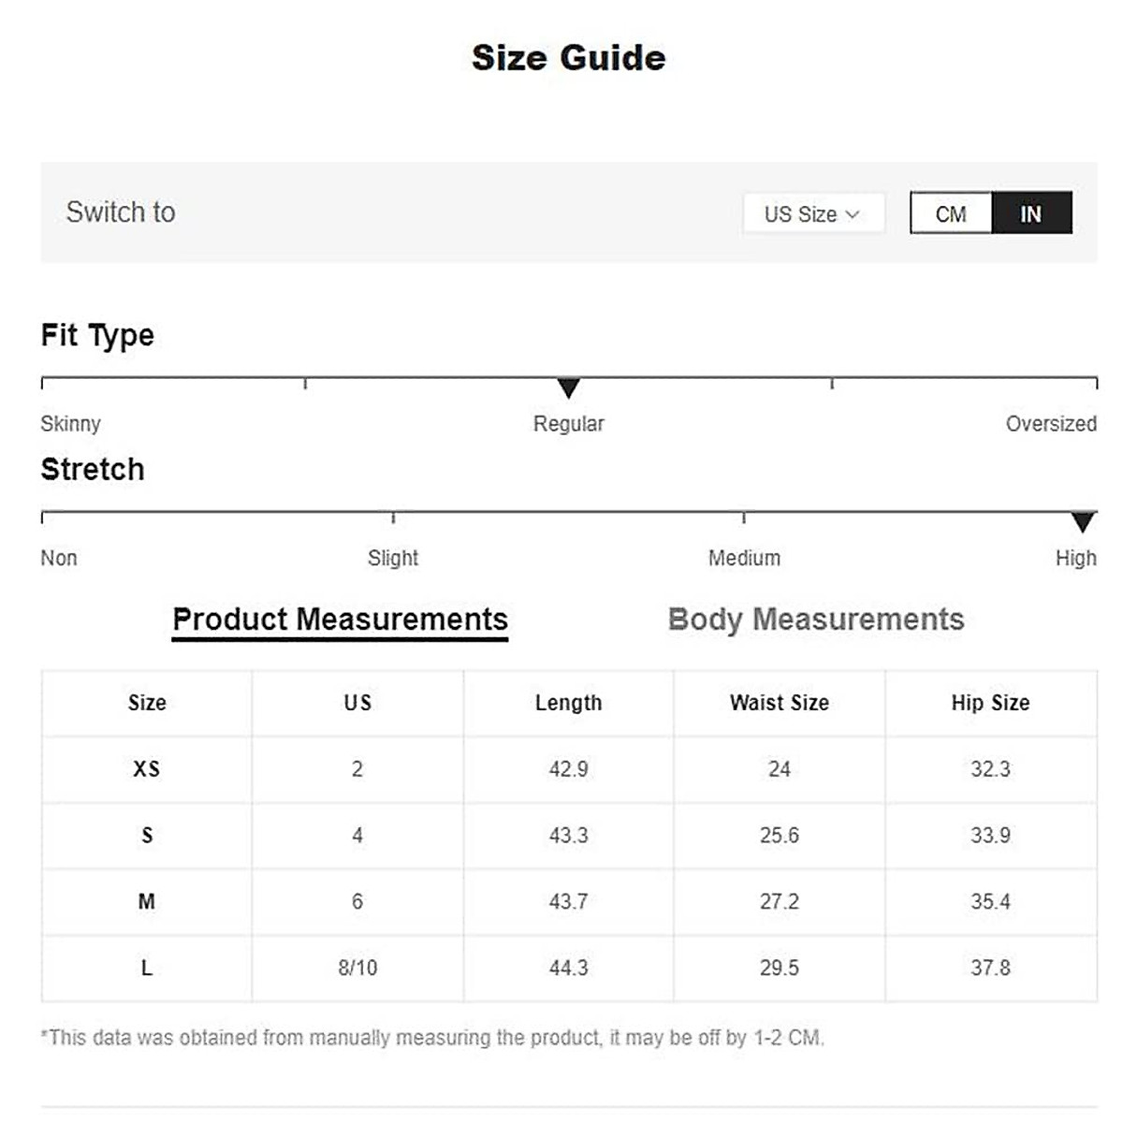The image size is (1123, 1123).
Task: Click the S size row label
Action: coord(147,836)
